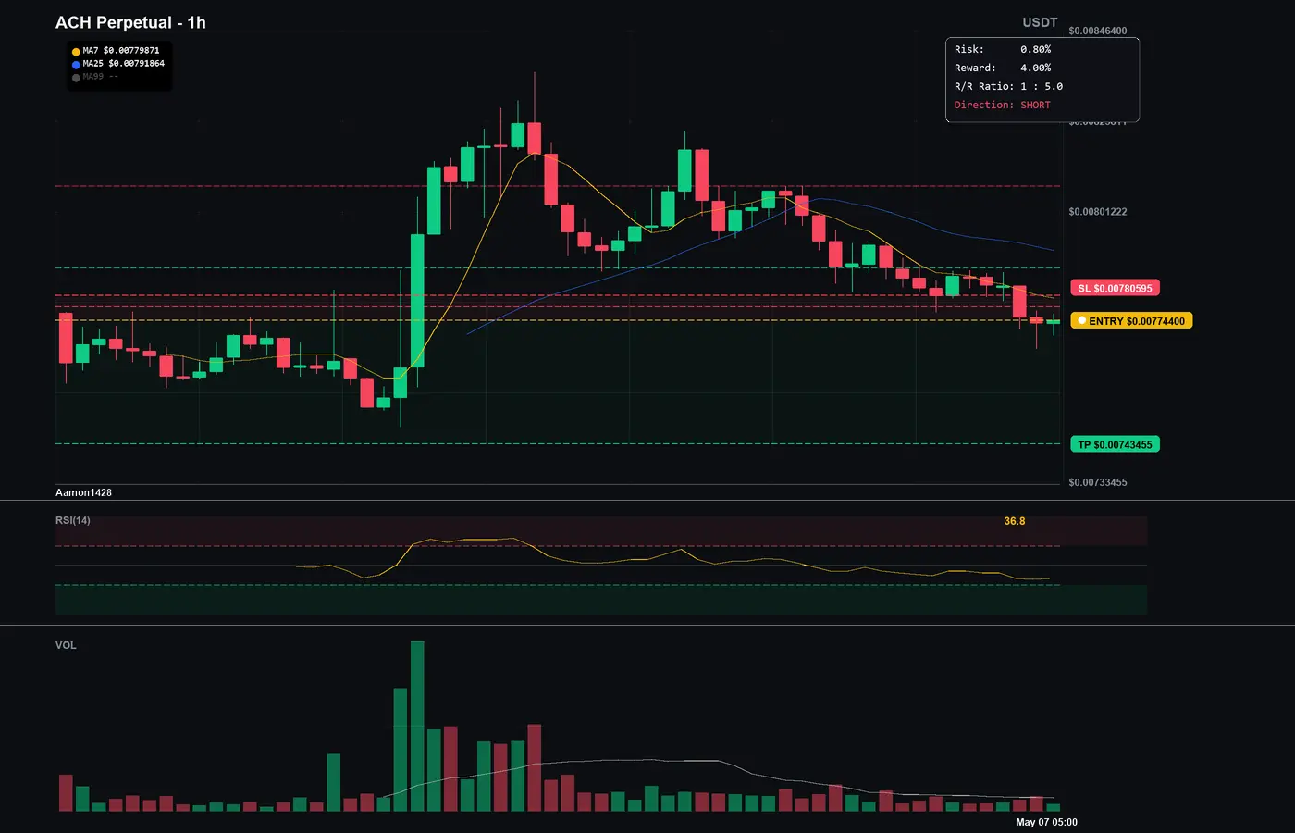Viewport: 1295px width, 833px height.
Task: Click the RSI(14) indicator label
Action: pyautogui.click(x=73, y=520)
